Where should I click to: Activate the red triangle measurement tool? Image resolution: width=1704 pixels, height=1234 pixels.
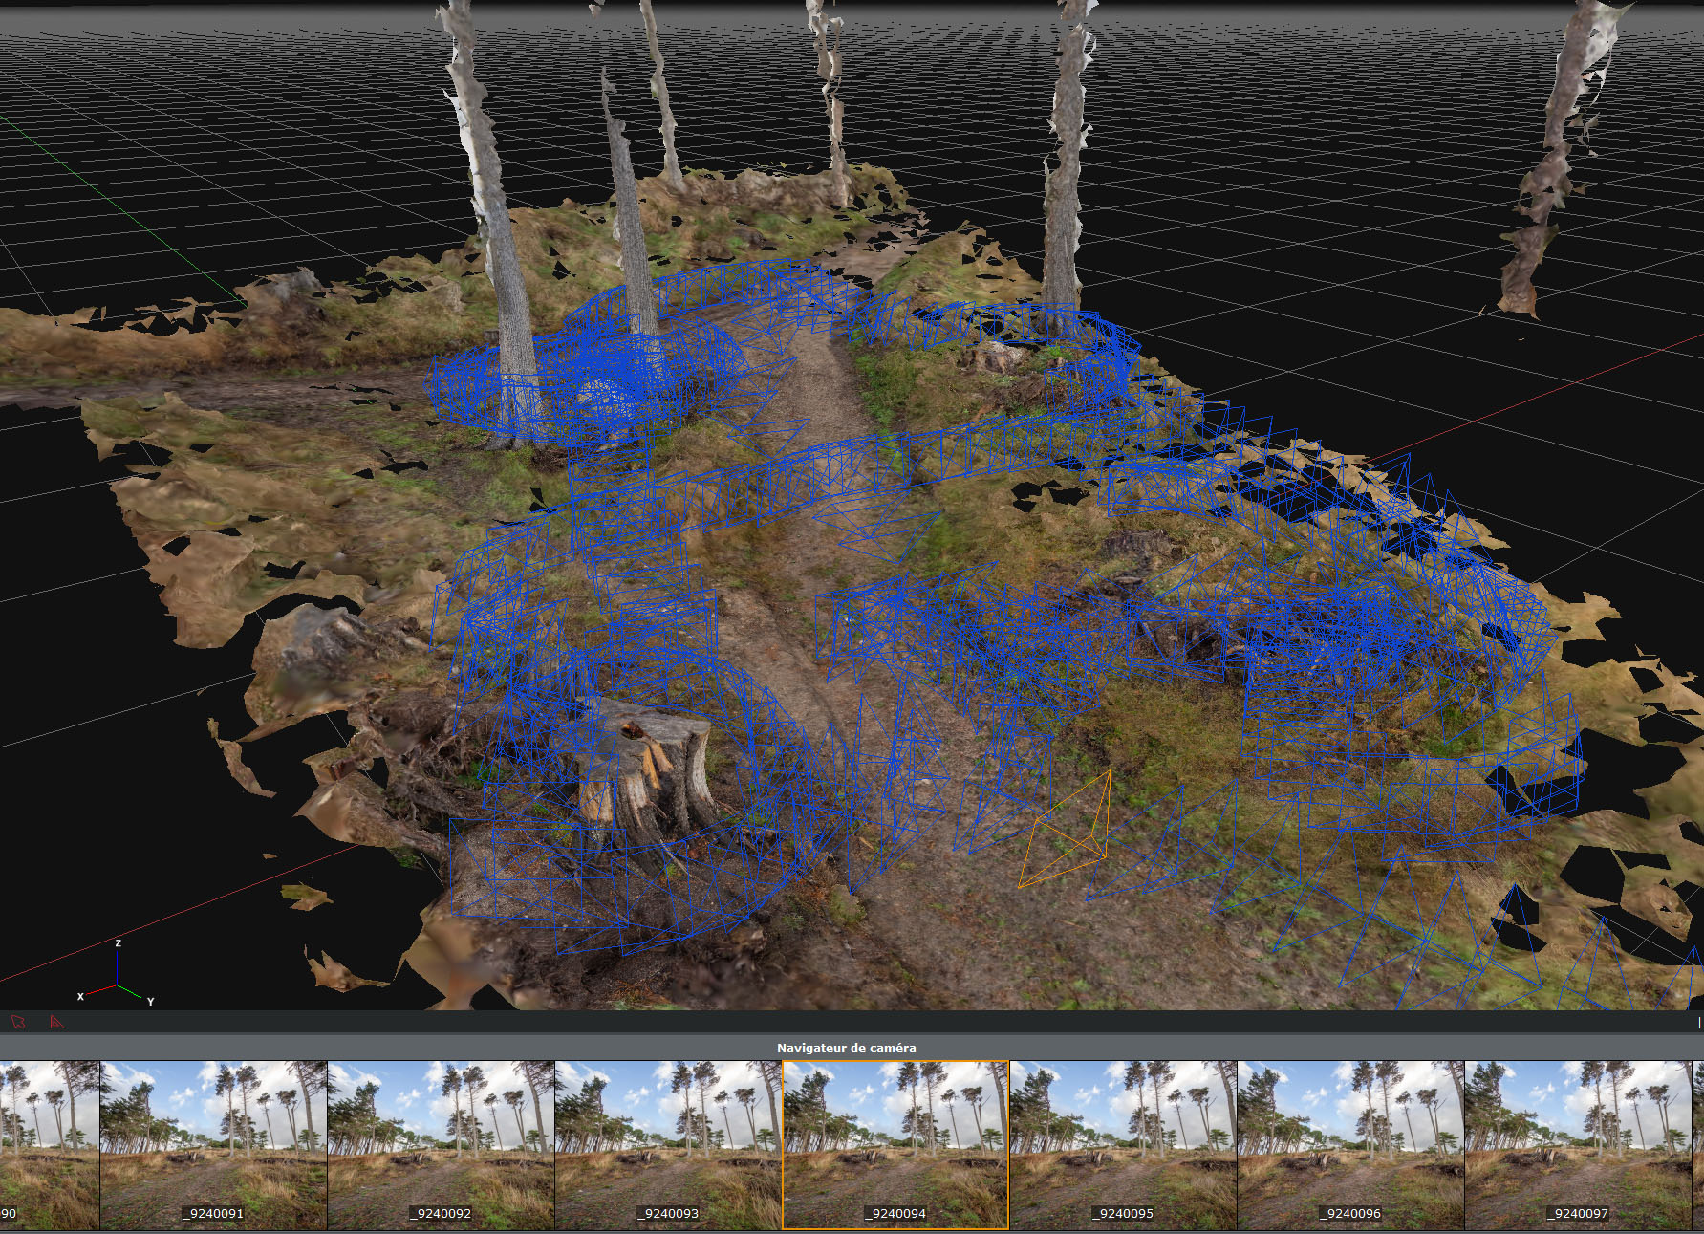click(x=57, y=1022)
